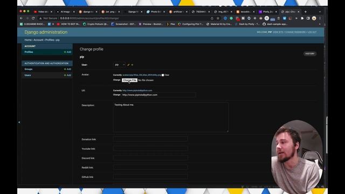Click the Django administration title link
This screenshot has width=345, height=194.
(x=46, y=32)
